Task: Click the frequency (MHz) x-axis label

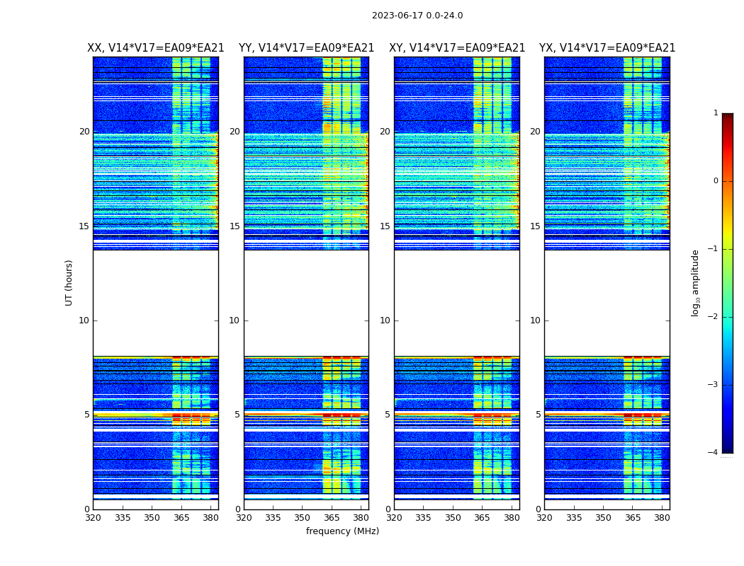Action: point(342,531)
